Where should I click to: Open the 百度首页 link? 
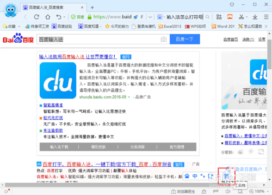click(231, 40)
